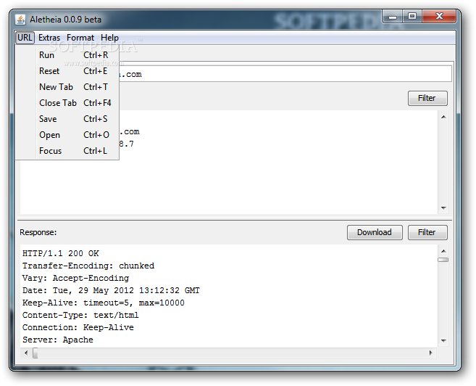
Task: Choose Save from the URL menu
Action: click(x=67, y=119)
